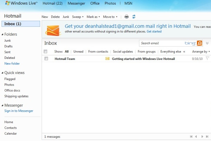Viewport: 211px width, 141px height.
Task: Check the Hotmail Team message checkbox
Action: point(46,59)
